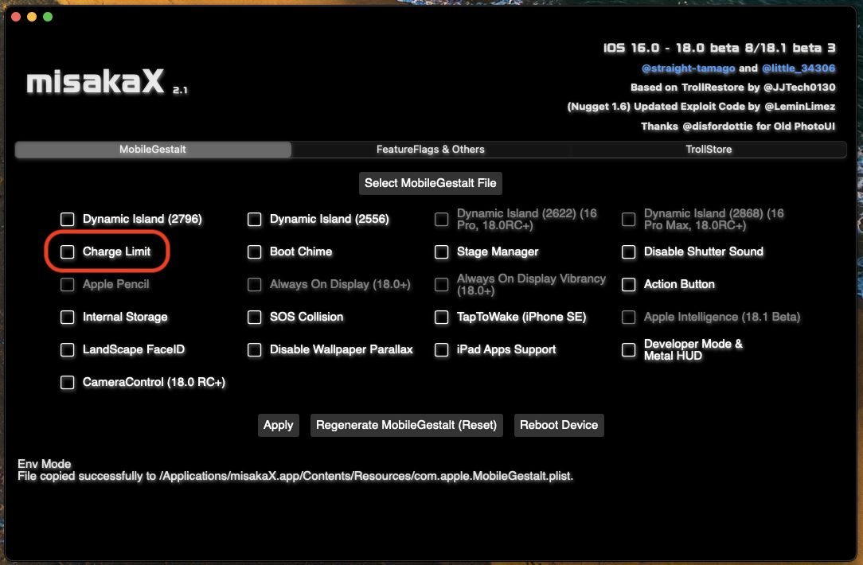The width and height of the screenshot is (863, 565).
Task: Tick Dynamic Island (2868) 16 Pro Max checkbox
Action: (628, 219)
